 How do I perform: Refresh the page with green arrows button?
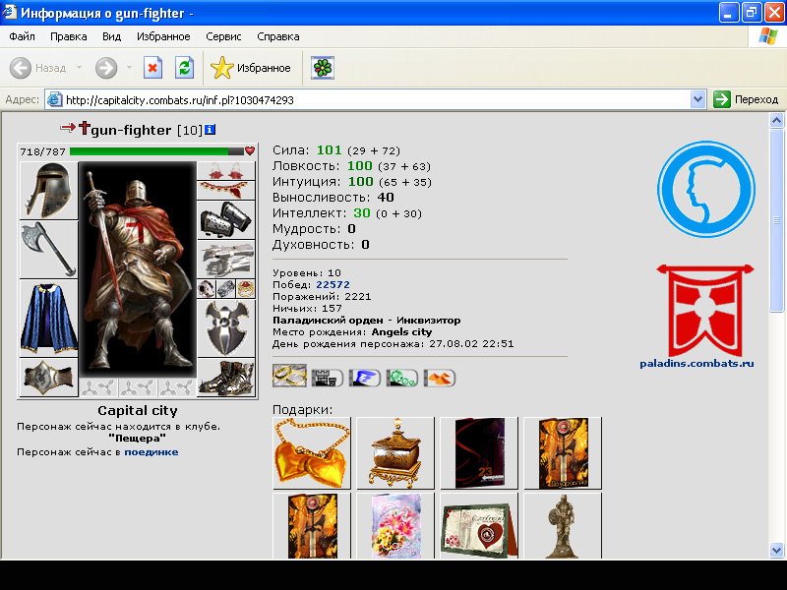pyautogui.click(x=184, y=68)
